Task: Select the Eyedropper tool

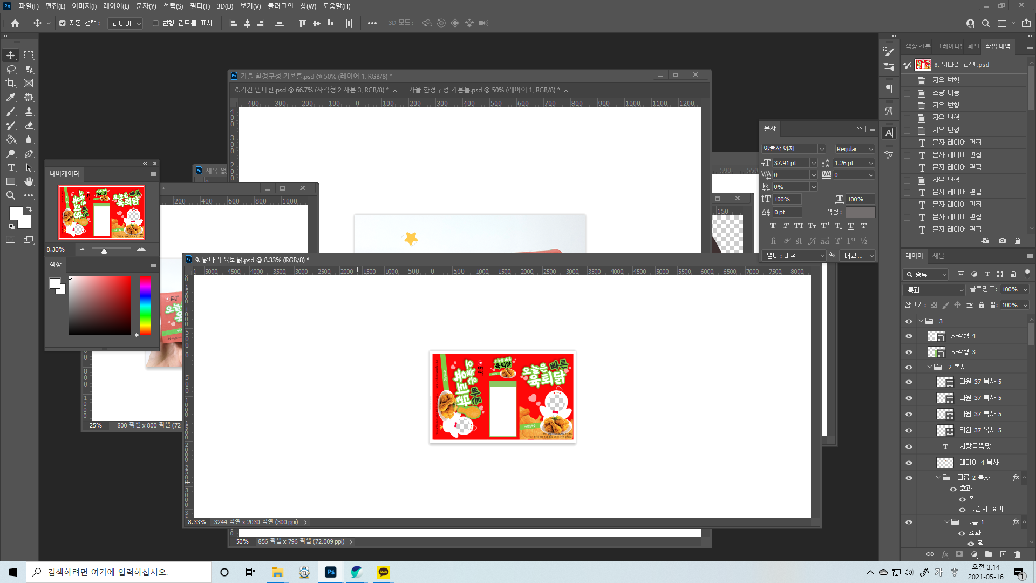Action: (x=11, y=97)
